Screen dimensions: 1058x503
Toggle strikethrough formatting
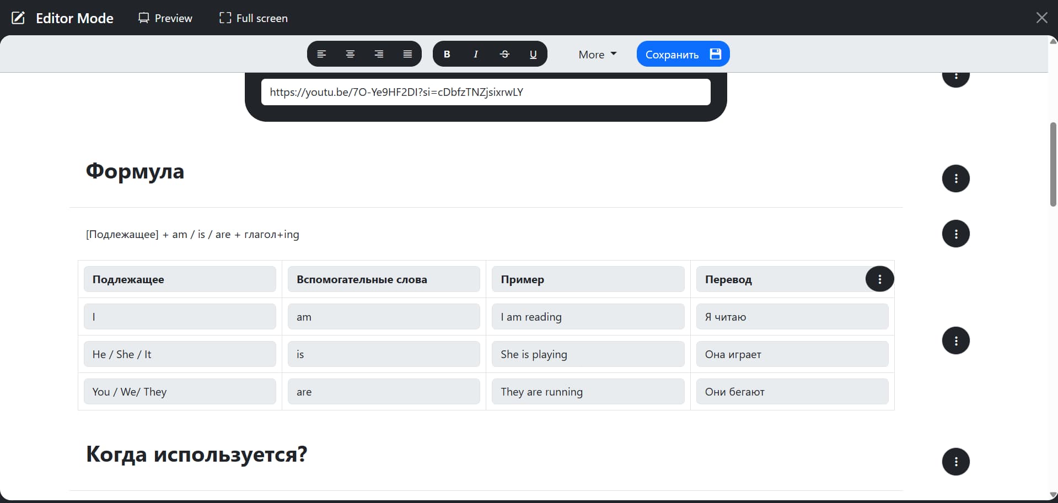point(504,54)
